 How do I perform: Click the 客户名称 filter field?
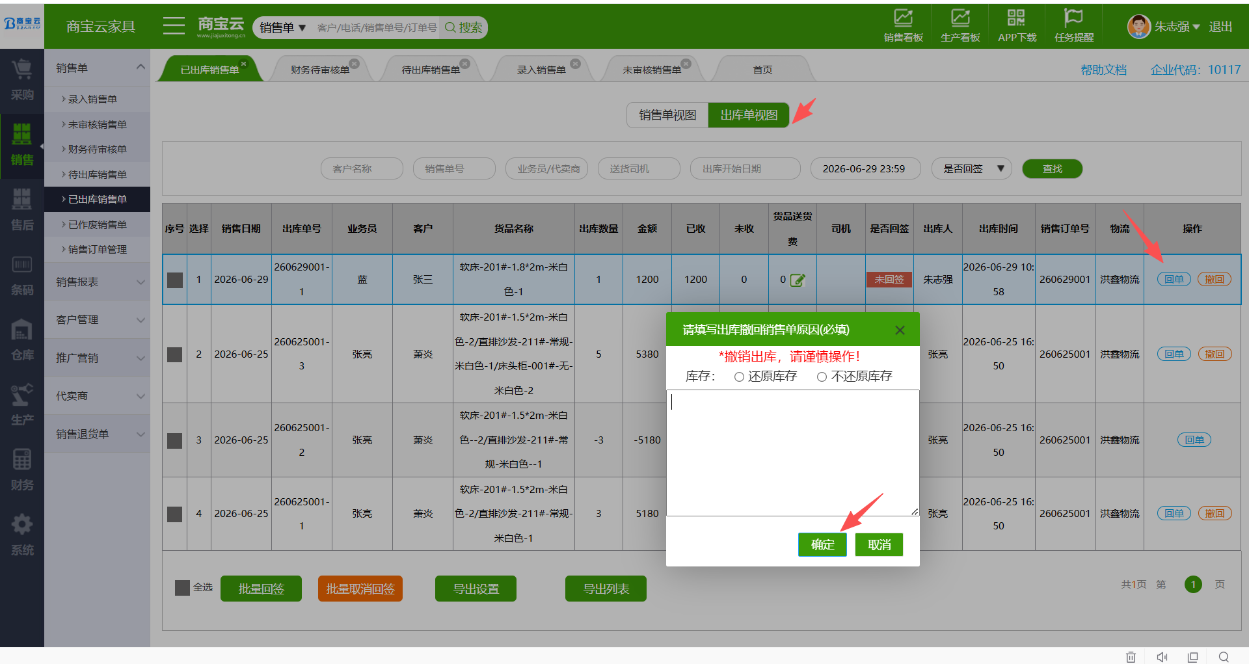coord(362,169)
